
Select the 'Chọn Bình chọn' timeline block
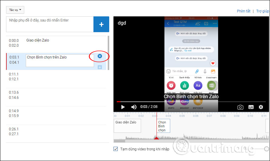pos(163,126)
